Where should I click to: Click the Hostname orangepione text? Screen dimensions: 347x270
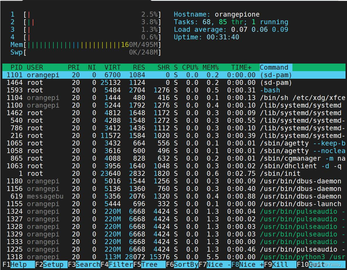click(x=217, y=15)
